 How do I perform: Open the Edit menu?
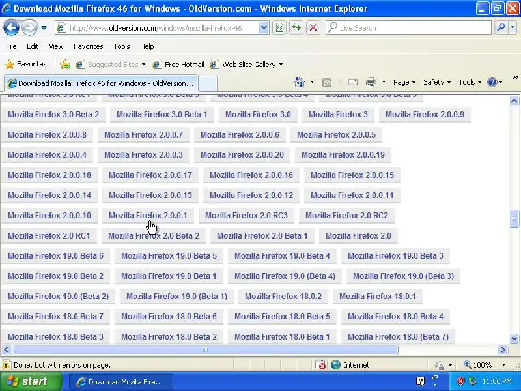33,46
